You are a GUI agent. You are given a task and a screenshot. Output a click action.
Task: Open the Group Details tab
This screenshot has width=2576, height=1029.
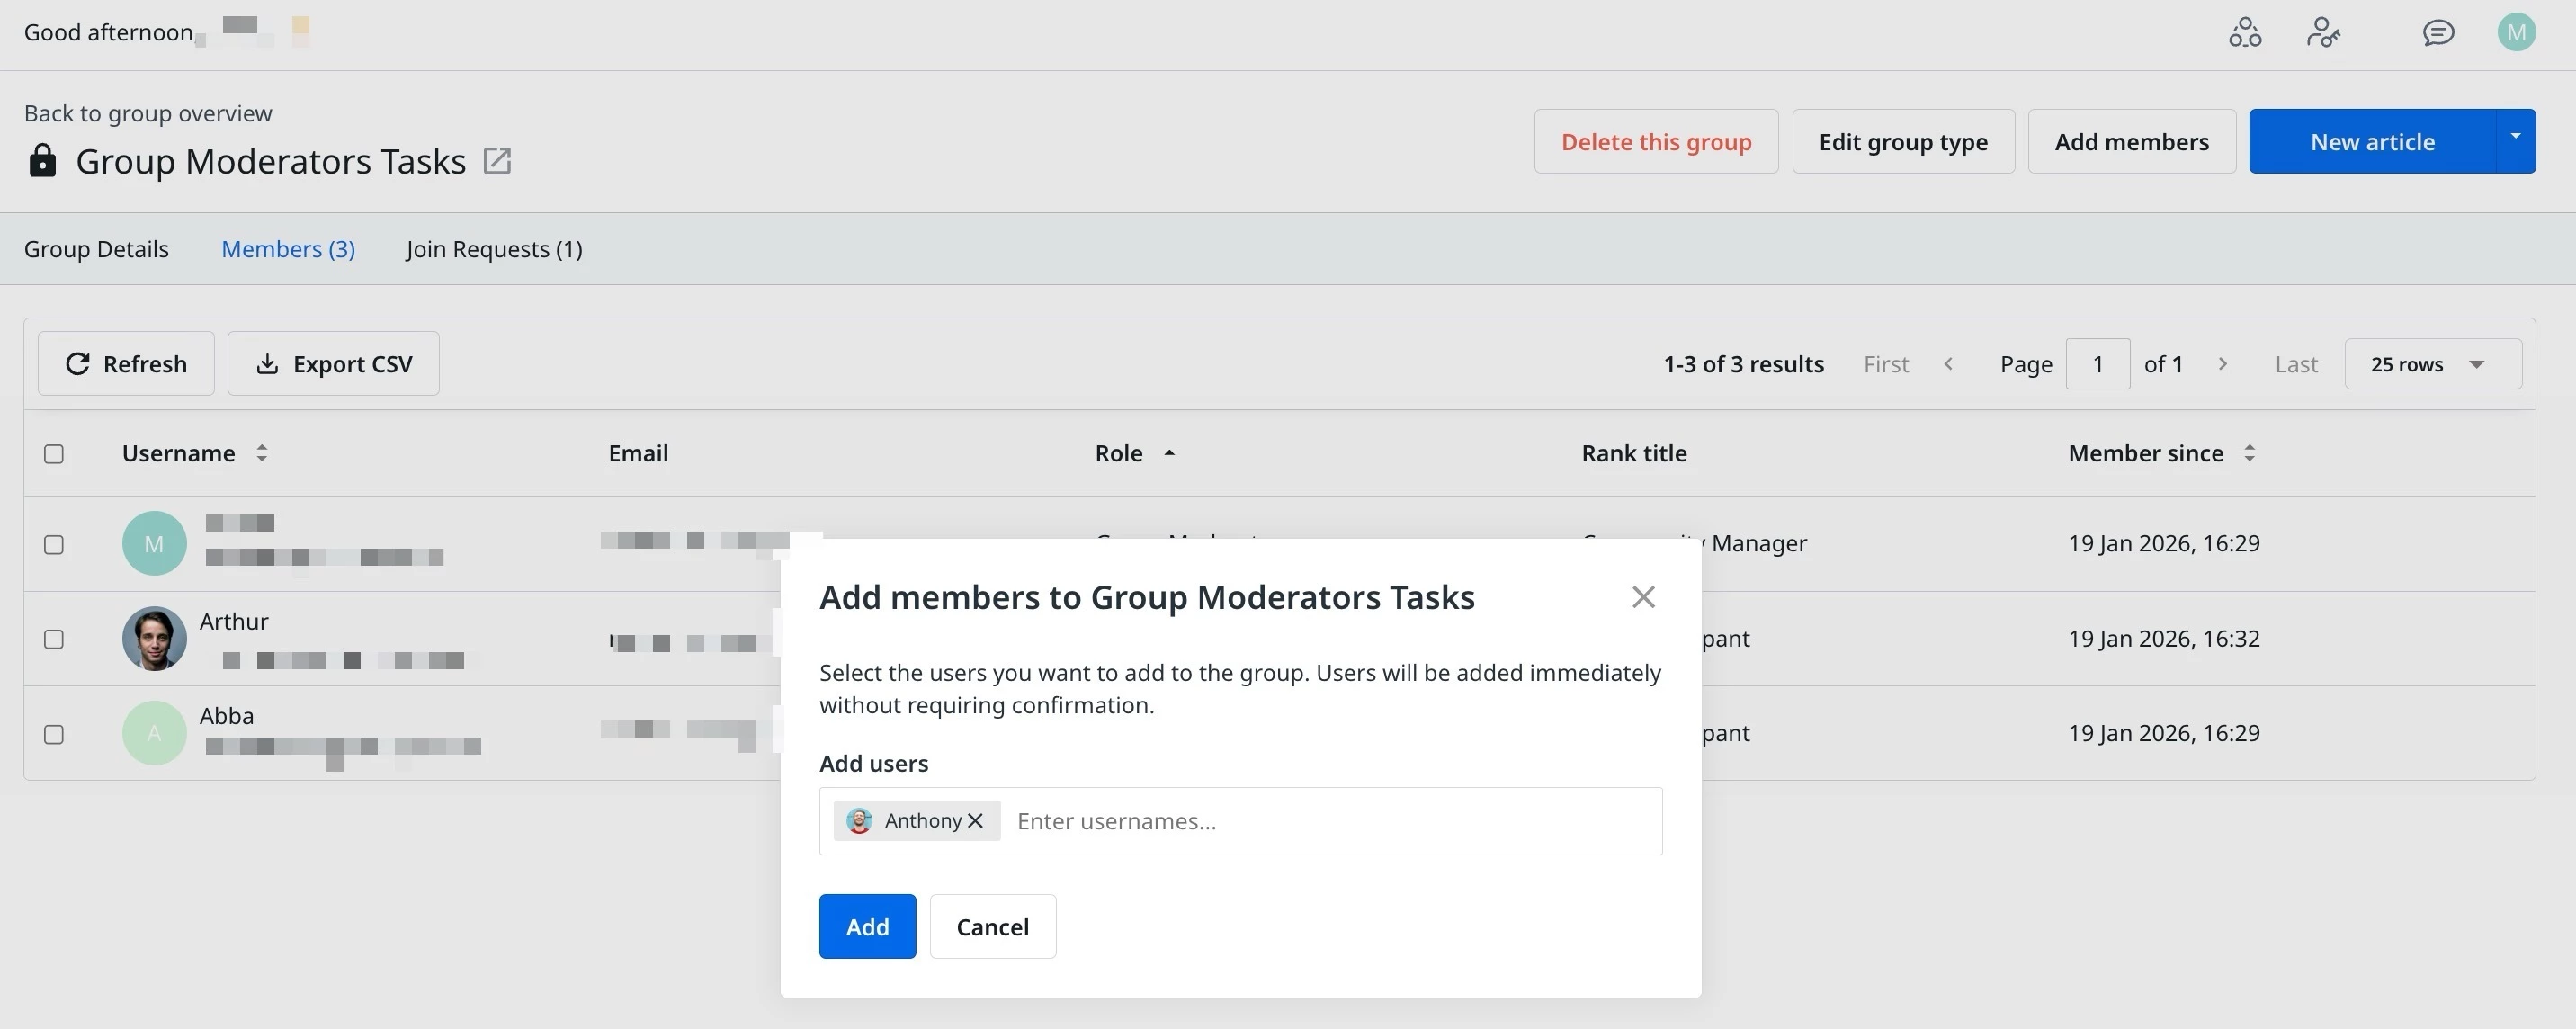96,249
